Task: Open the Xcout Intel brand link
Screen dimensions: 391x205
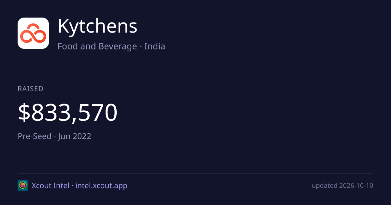Action: pyautogui.click(x=50, y=185)
